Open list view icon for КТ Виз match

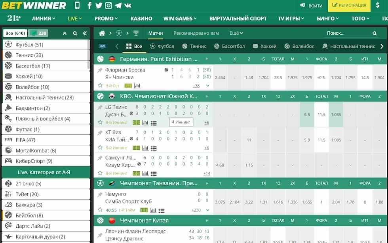pos(154,148)
